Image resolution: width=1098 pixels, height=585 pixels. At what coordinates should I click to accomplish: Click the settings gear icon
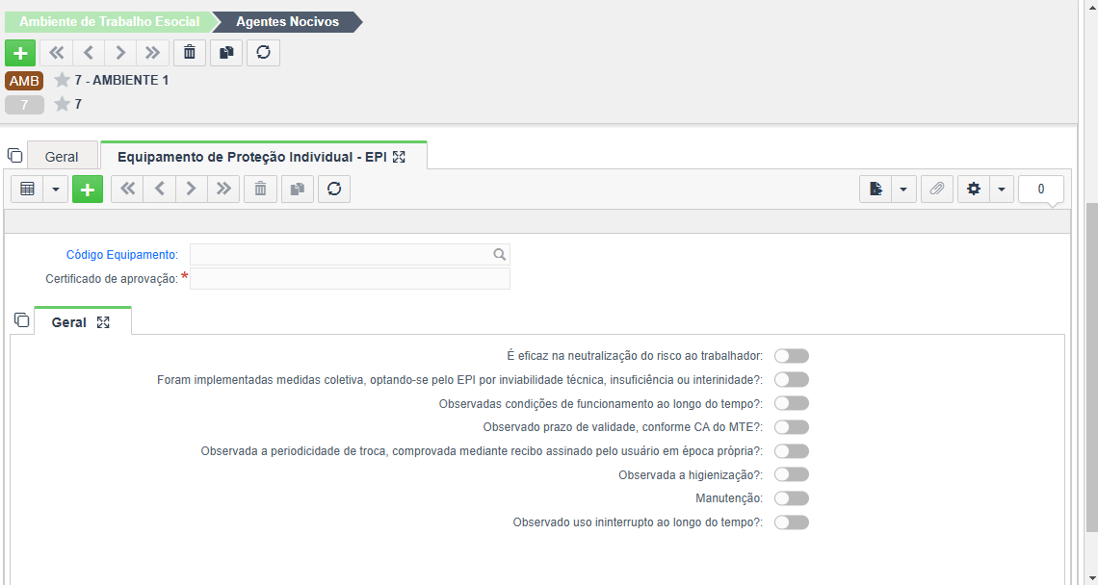point(974,189)
